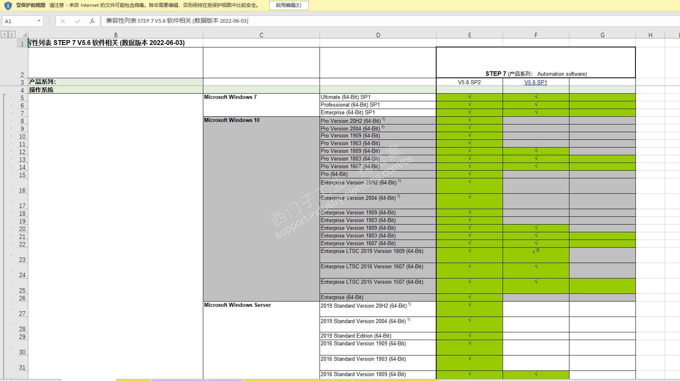Click the 'V5.6 SP2' cell
Image resolution: width=680 pixels, height=381 pixels.
click(469, 82)
